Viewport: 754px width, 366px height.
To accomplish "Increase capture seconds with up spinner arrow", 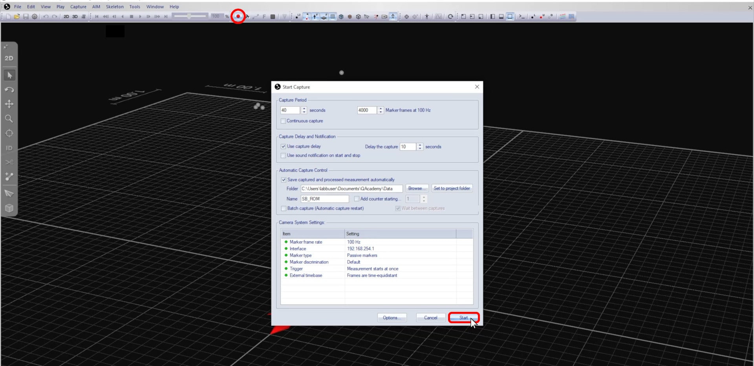I will (x=304, y=108).
